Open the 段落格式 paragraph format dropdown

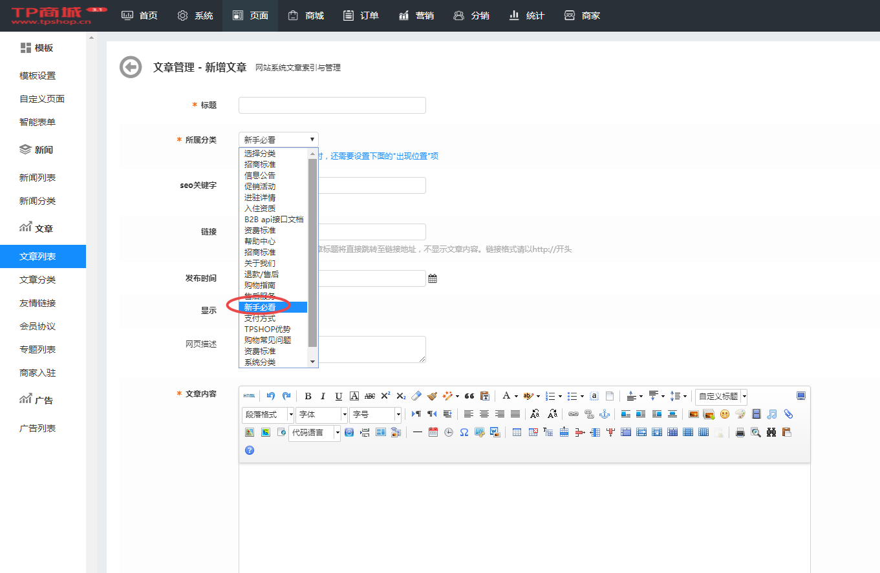coord(268,414)
